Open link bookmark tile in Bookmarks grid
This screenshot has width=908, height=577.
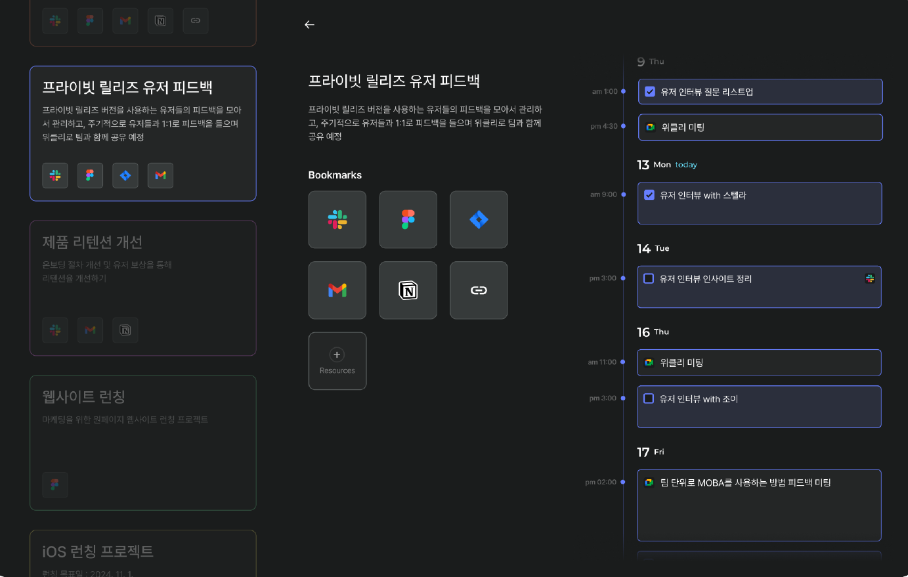click(479, 290)
